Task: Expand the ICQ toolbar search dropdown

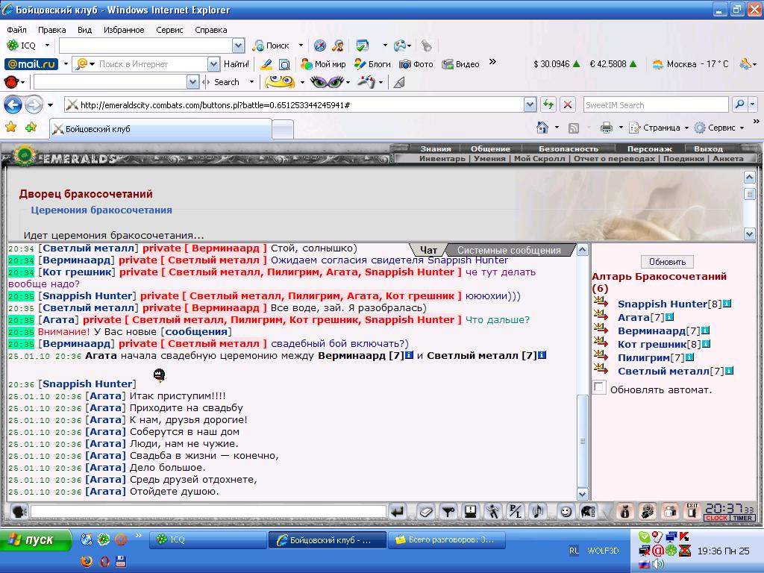Action: pyautogui.click(x=238, y=46)
